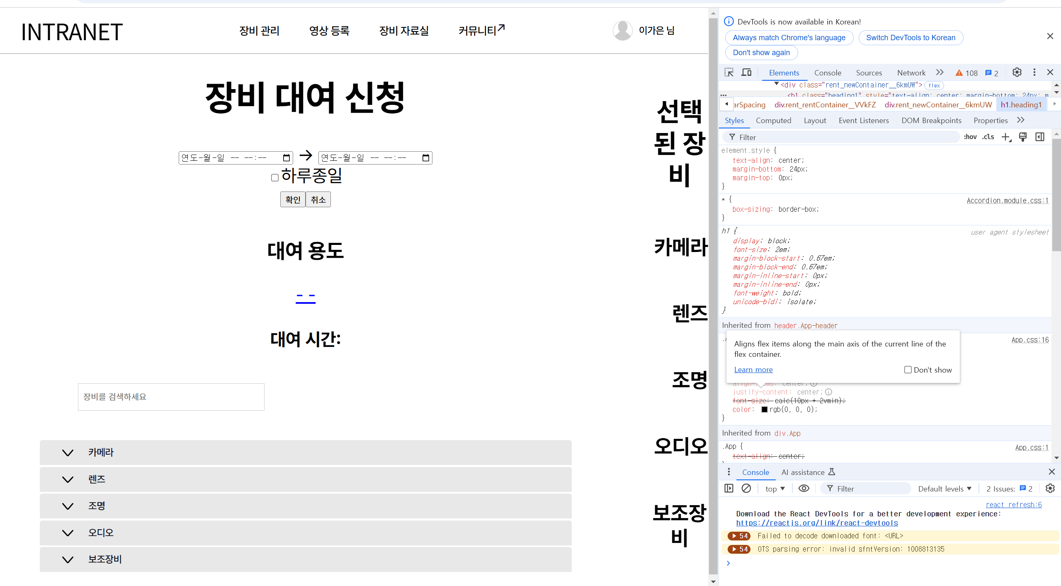Open calendar picker on start date field
Viewport: 1061px width, 586px height.
click(x=286, y=158)
